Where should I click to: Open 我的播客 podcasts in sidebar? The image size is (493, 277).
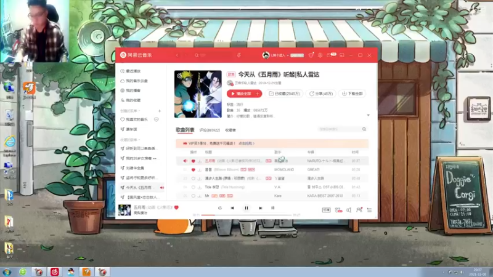pyautogui.click(x=131, y=90)
